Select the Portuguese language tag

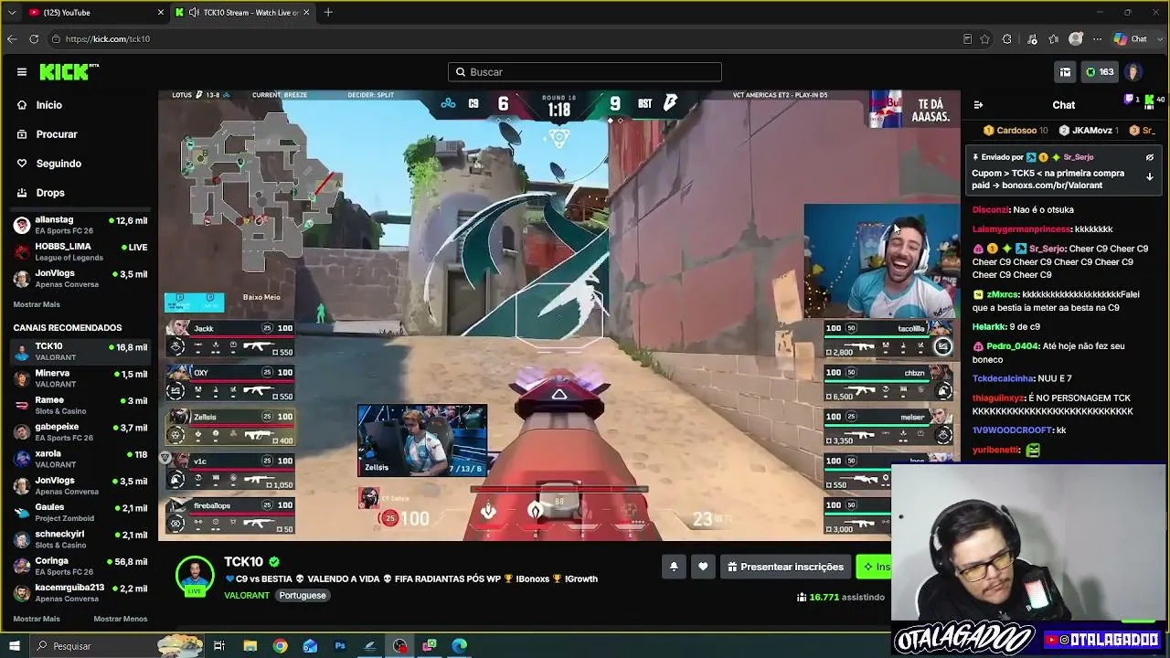303,596
